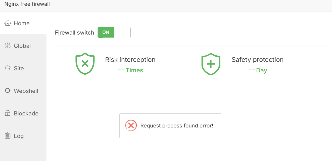
Task: Click the "Request process found error!" message text
Action: 177,126
